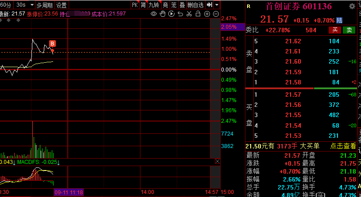
Task: Click the 笼 toolbar button
Action: 174,4
